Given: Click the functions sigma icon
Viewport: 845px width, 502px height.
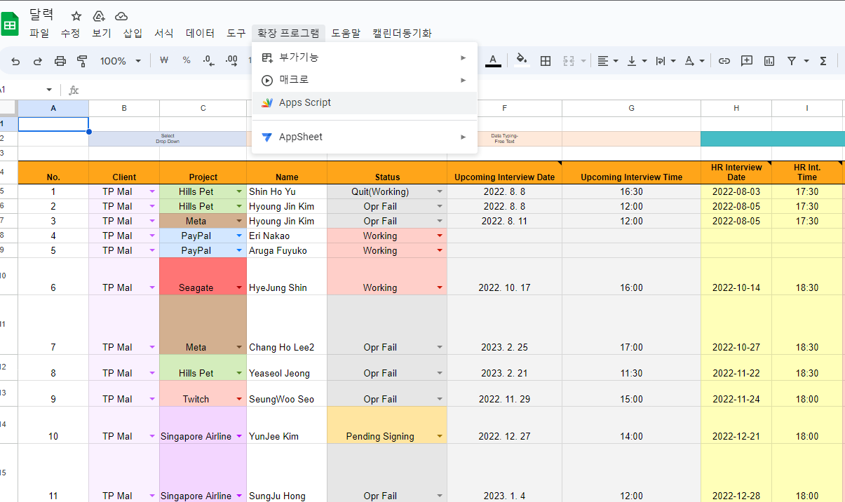Looking at the screenshot, I should tap(823, 61).
